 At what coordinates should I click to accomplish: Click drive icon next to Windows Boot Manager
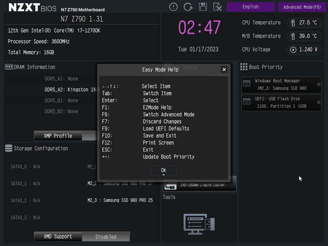click(x=247, y=83)
